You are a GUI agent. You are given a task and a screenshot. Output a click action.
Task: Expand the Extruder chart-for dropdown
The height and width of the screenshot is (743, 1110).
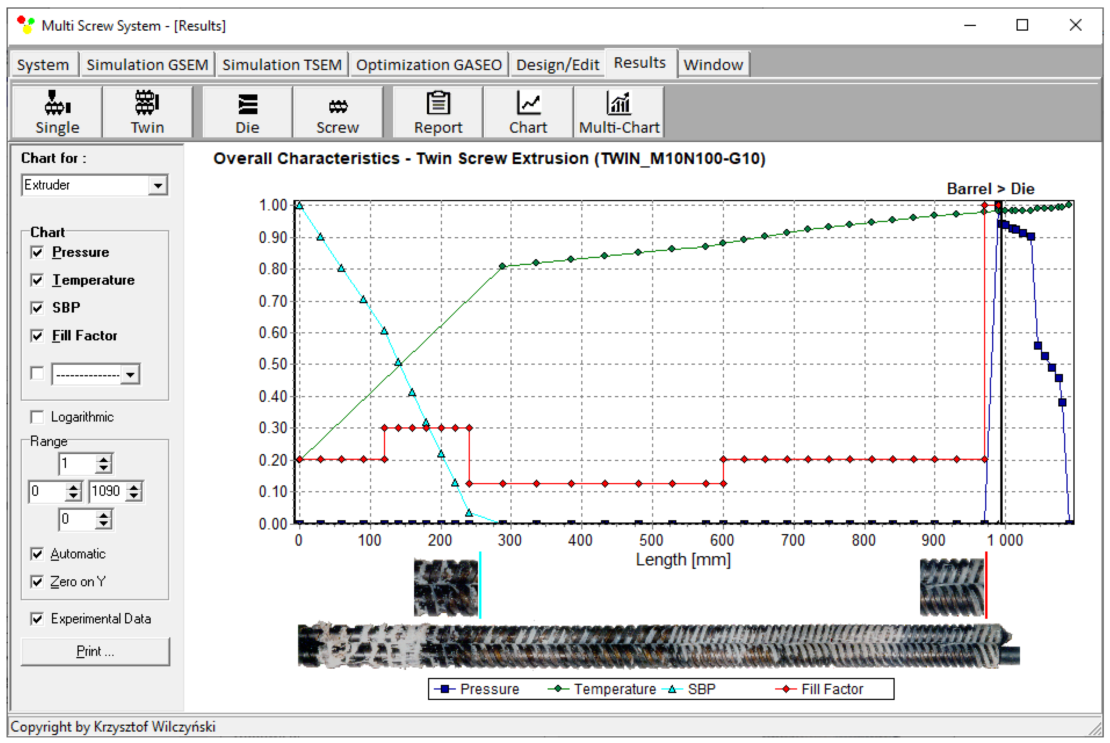(x=158, y=185)
